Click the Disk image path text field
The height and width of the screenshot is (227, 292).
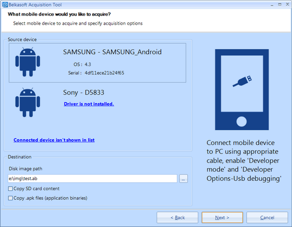click(92, 179)
